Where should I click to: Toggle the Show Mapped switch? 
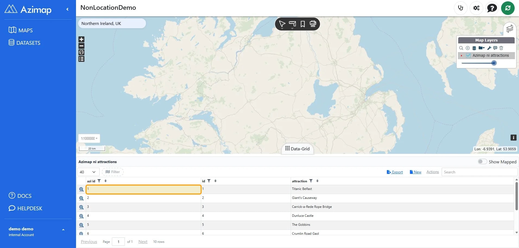(482, 161)
